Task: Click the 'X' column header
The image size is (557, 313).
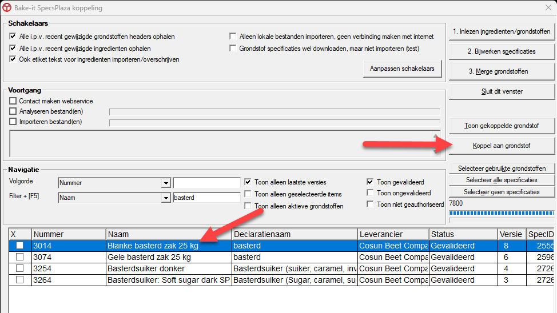Action: (x=20, y=234)
